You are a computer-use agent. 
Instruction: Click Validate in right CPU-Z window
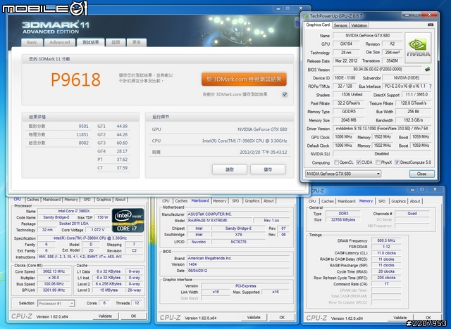pos(400,318)
